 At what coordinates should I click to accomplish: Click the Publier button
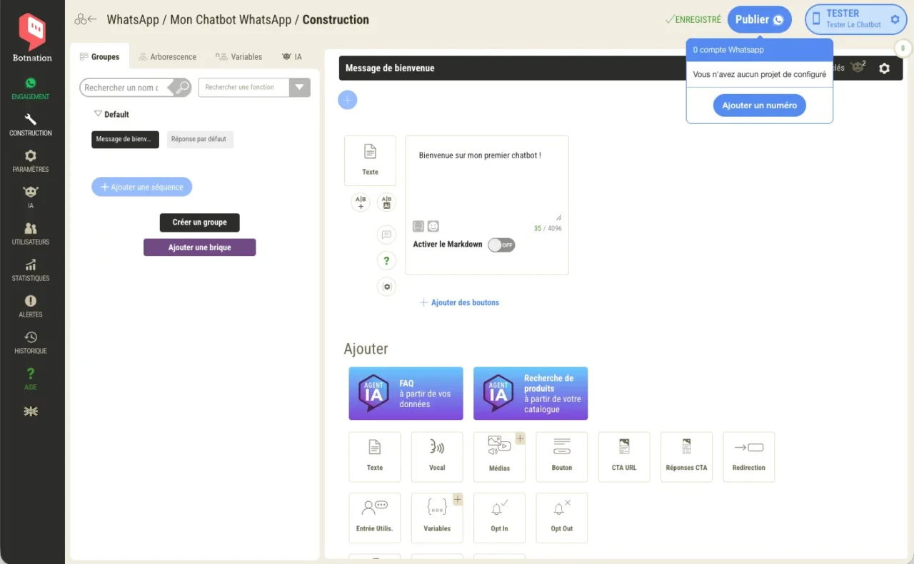click(760, 20)
